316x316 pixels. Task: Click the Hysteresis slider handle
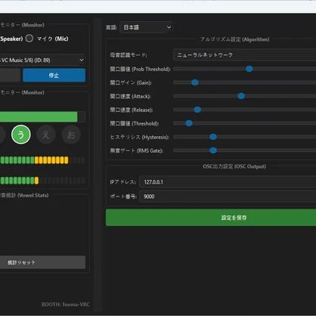pyautogui.click(x=213, y=137)
